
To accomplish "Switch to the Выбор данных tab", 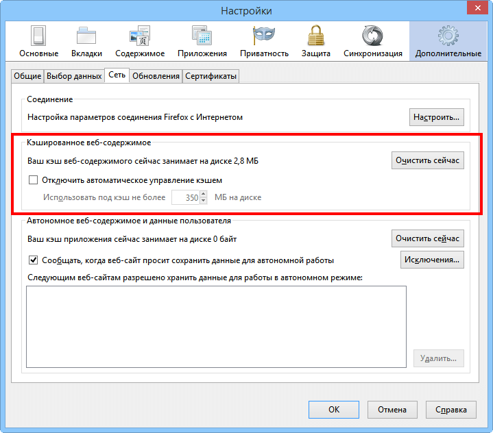I will [x=74, y=76].
